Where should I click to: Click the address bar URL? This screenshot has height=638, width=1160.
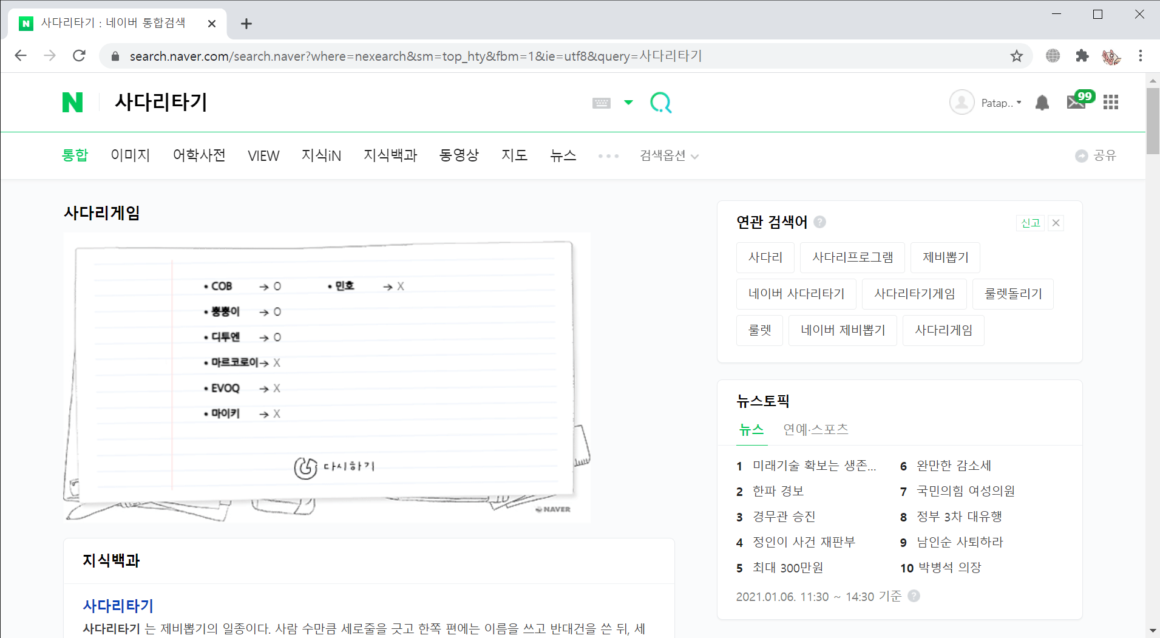point(415,56)
